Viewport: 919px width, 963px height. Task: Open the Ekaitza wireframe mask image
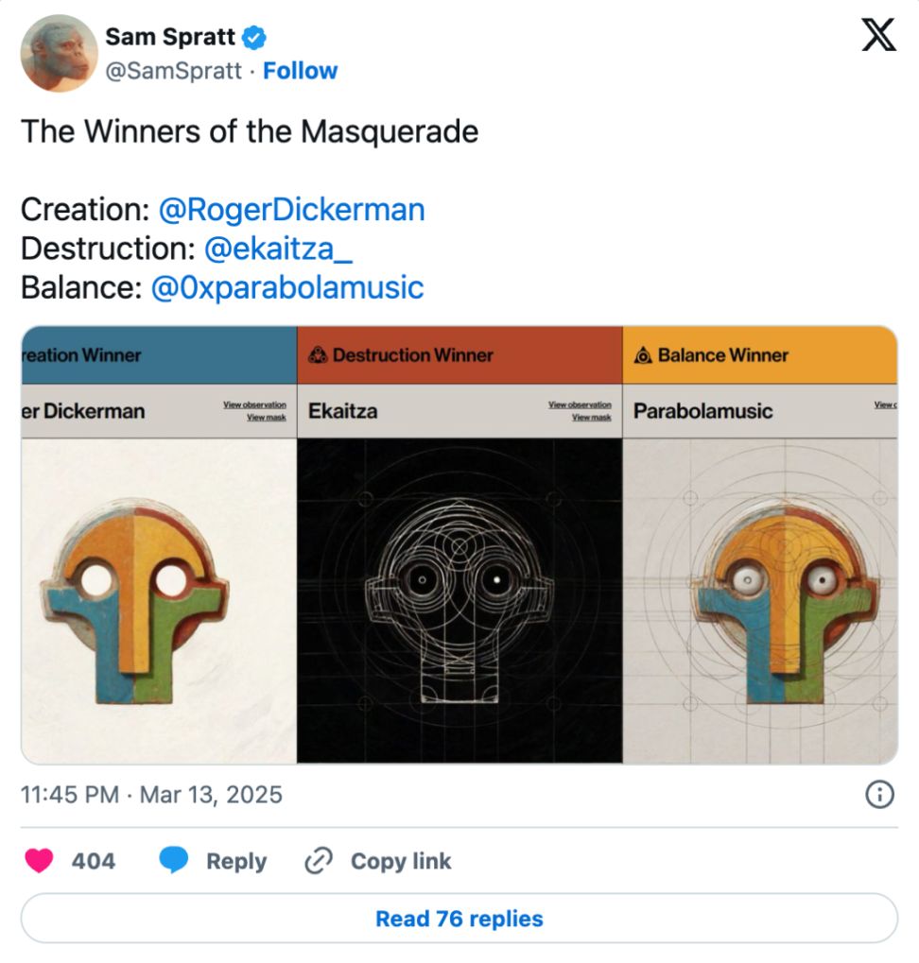click(x=459, y=600)
